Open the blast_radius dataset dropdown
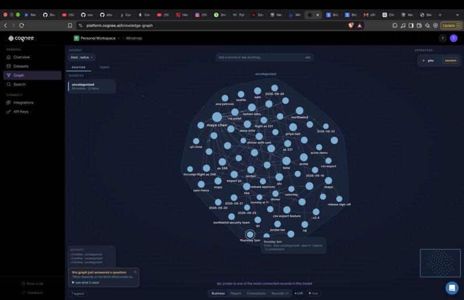The width and height of the screenshot is (464, 300). click(82, 57)
